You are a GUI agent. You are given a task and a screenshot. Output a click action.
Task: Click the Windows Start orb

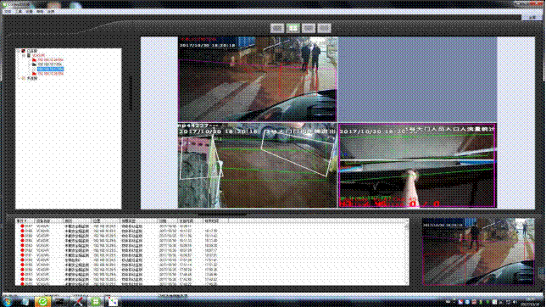click(x=8, y=301)
